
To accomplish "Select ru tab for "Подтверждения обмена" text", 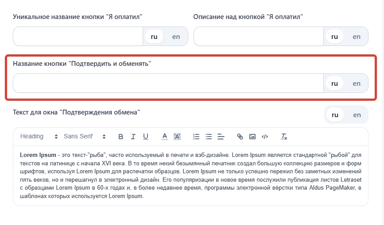I will tap(335, 115).
